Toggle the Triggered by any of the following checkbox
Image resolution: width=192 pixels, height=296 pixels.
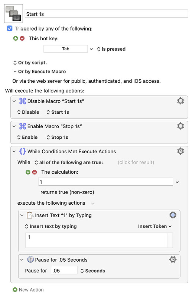pos(10,28)
